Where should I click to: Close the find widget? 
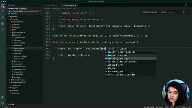click(187, 12)
